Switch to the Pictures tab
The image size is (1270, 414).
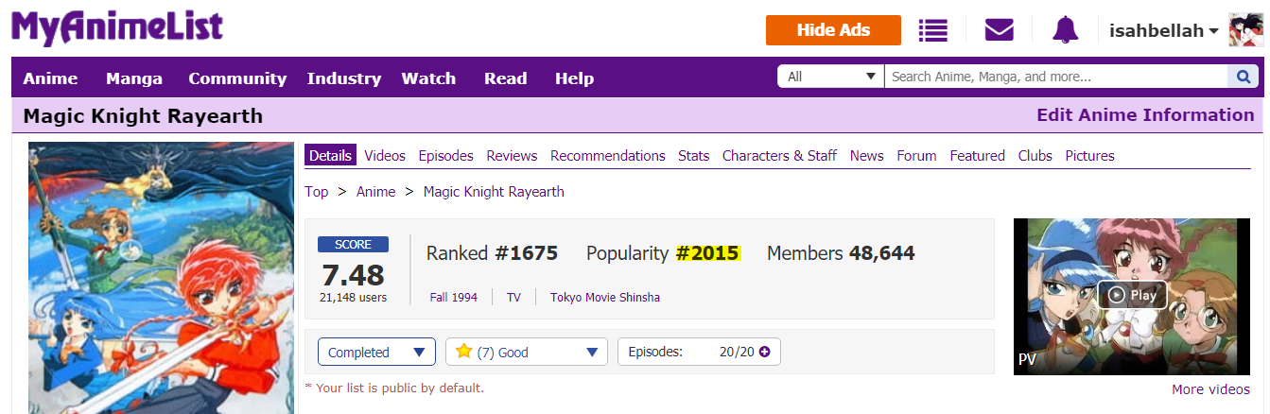point(1090,155)
